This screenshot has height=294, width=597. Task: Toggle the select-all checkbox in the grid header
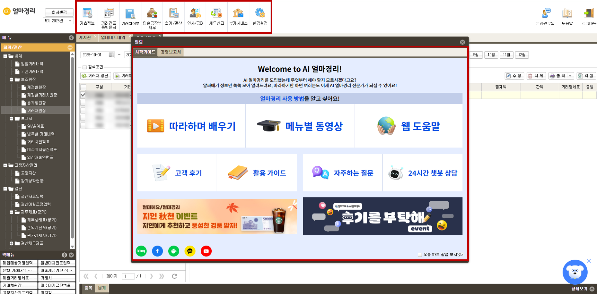pos(83,87)
